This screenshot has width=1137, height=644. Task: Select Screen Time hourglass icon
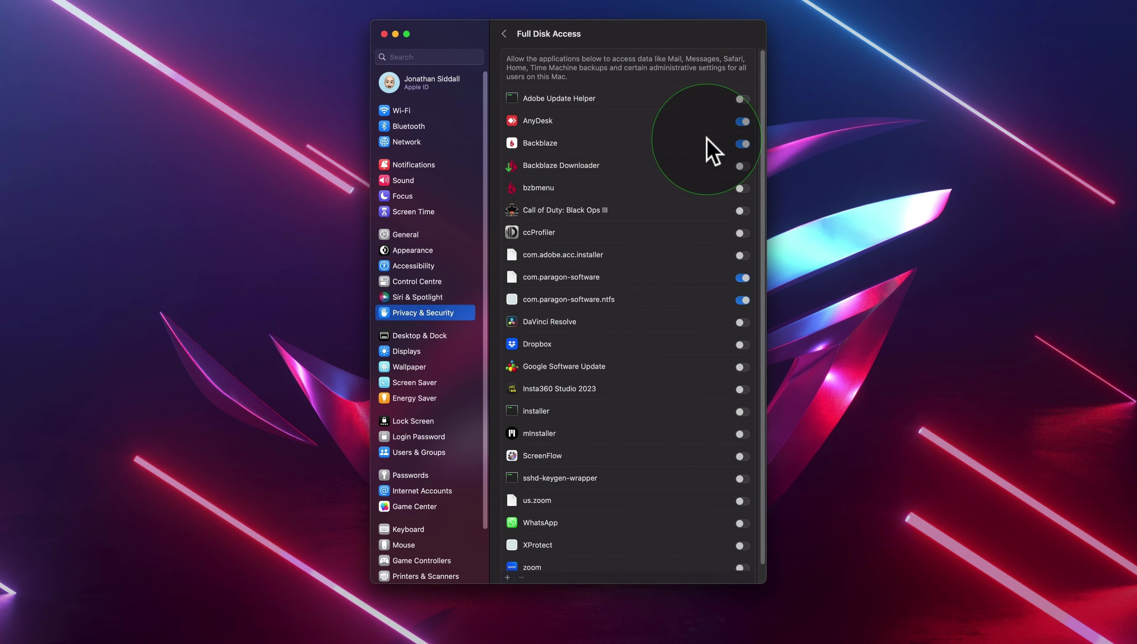pyautogui.click(x=384, y=211)
